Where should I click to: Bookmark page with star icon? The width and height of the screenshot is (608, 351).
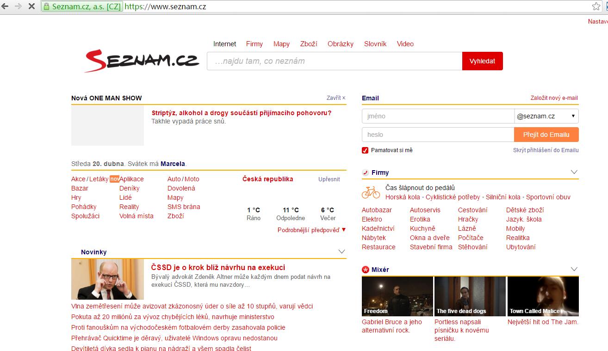coord(596,6)
